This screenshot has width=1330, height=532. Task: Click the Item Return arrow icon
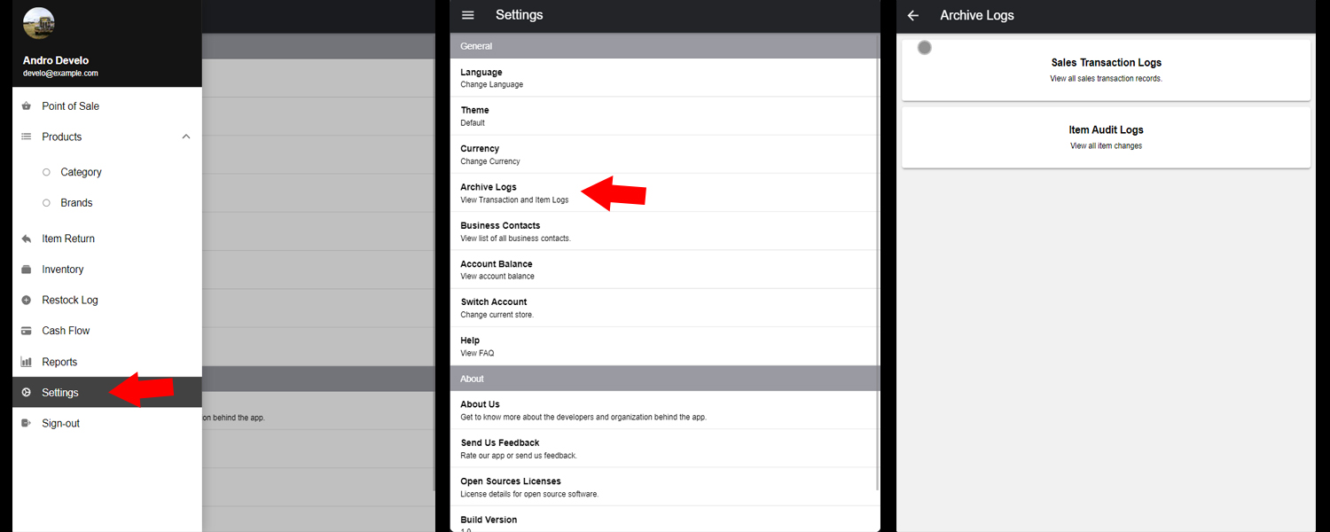27,239
